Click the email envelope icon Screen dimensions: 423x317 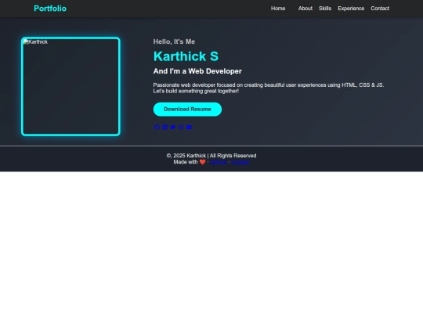[x=189, y=127]
